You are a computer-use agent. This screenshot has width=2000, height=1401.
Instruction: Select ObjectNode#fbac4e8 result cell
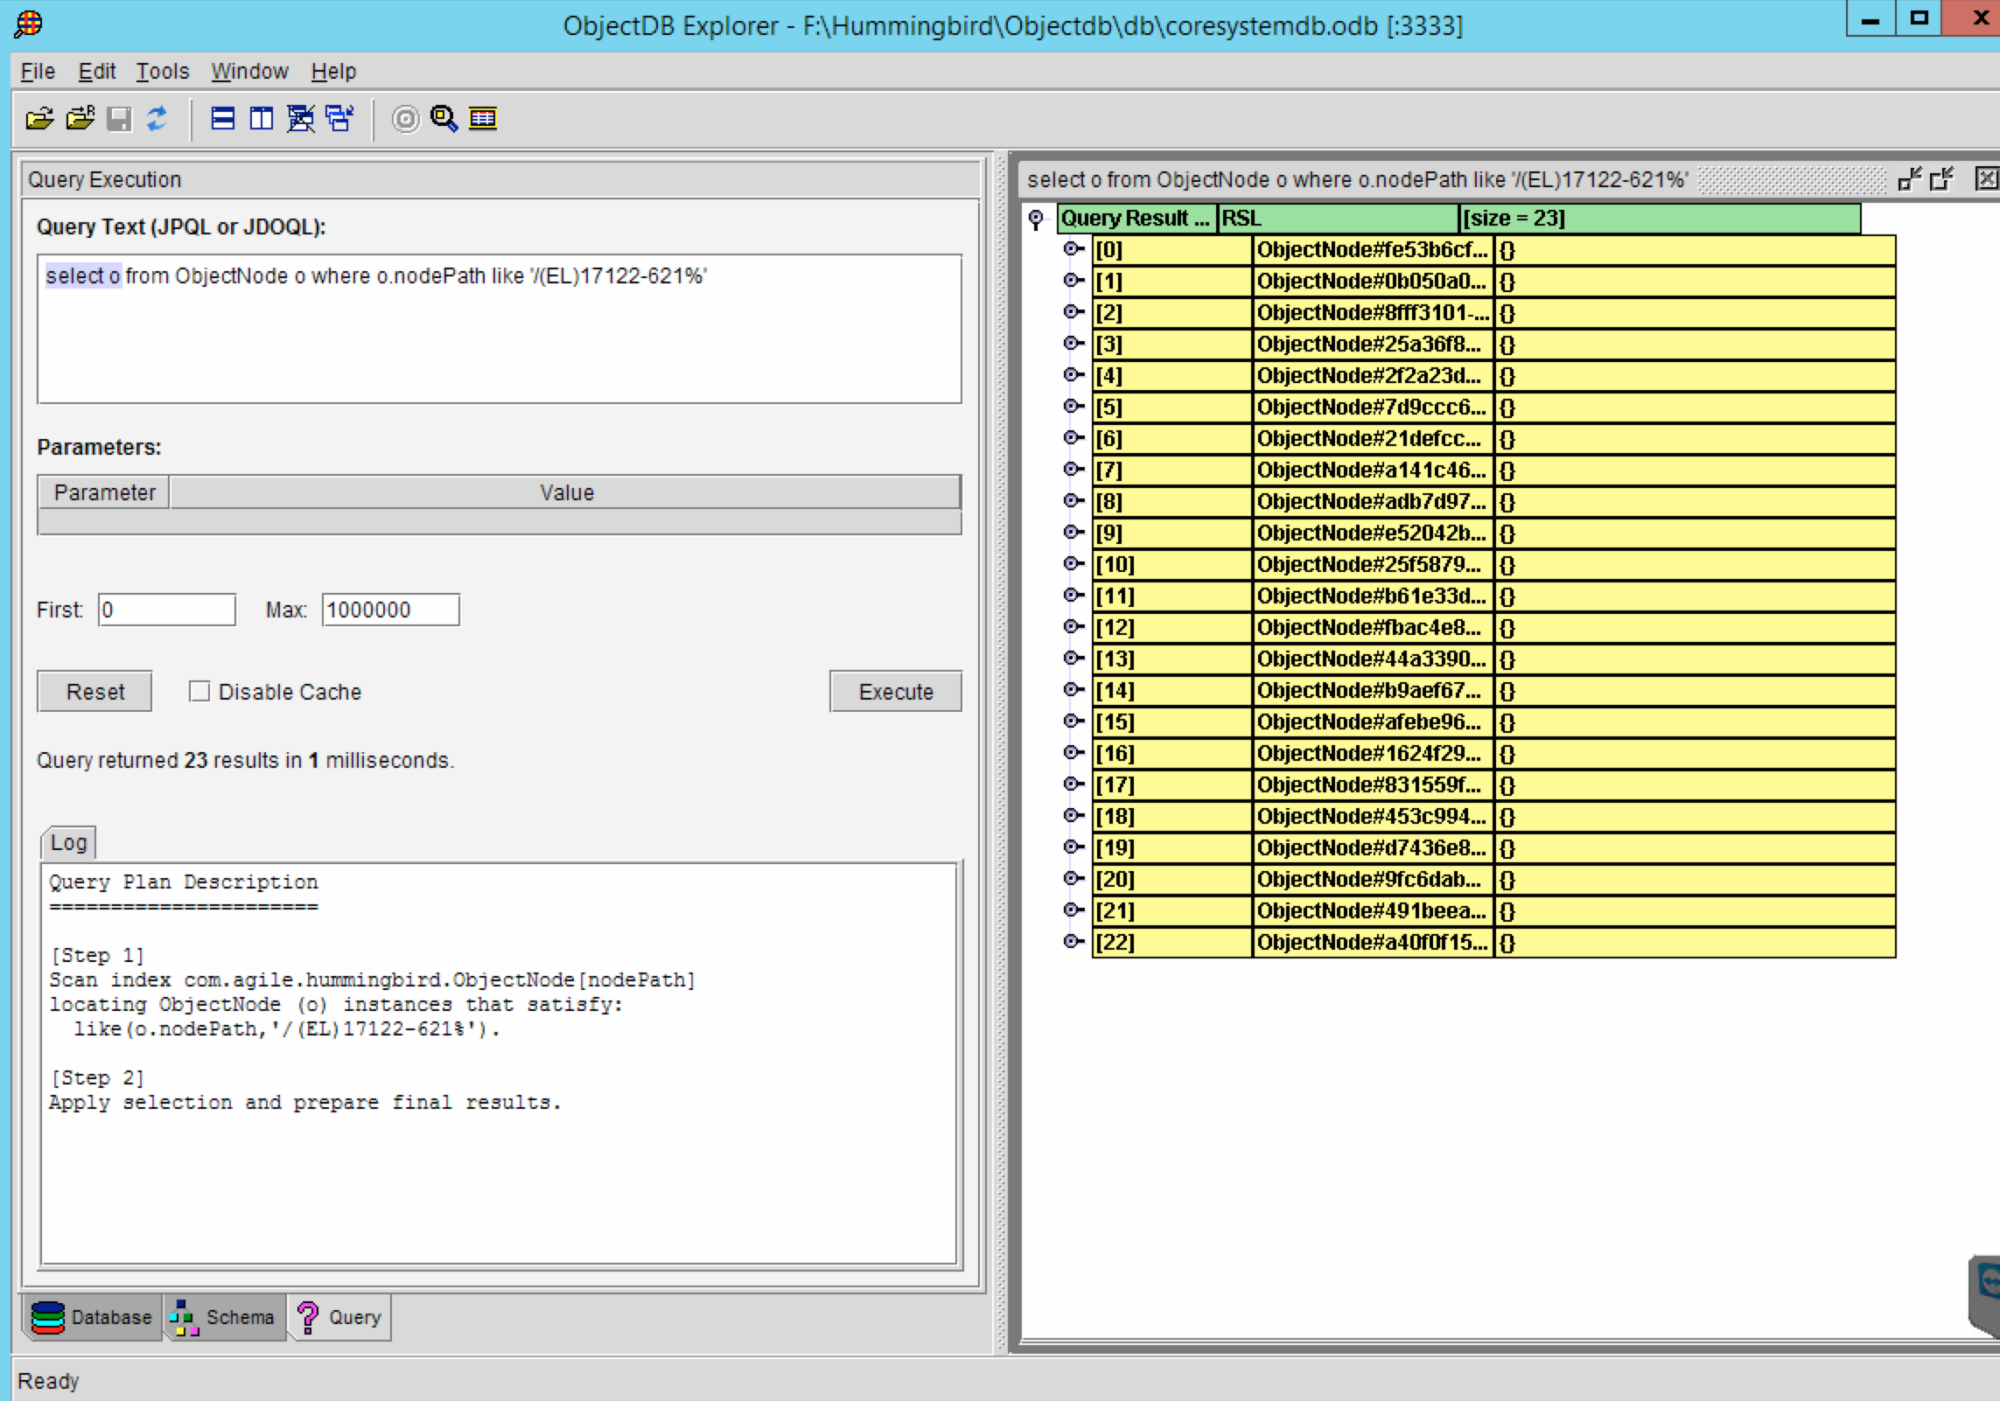[x=1372, y=628]
